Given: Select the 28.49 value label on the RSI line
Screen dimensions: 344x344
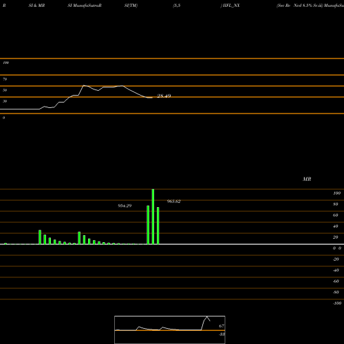Looking at the screenshot, I should coord(164,96).
